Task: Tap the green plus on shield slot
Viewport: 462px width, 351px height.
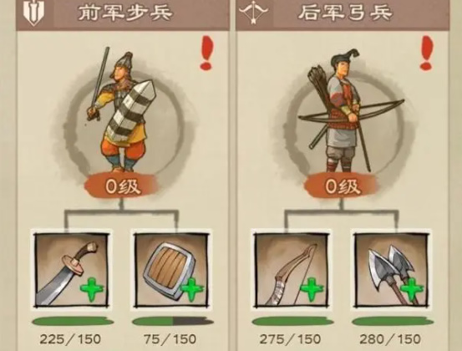Action: point(192,289)
